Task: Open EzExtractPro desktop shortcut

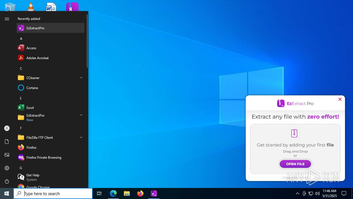Action: pyautogui.click(x=72, y=7)
